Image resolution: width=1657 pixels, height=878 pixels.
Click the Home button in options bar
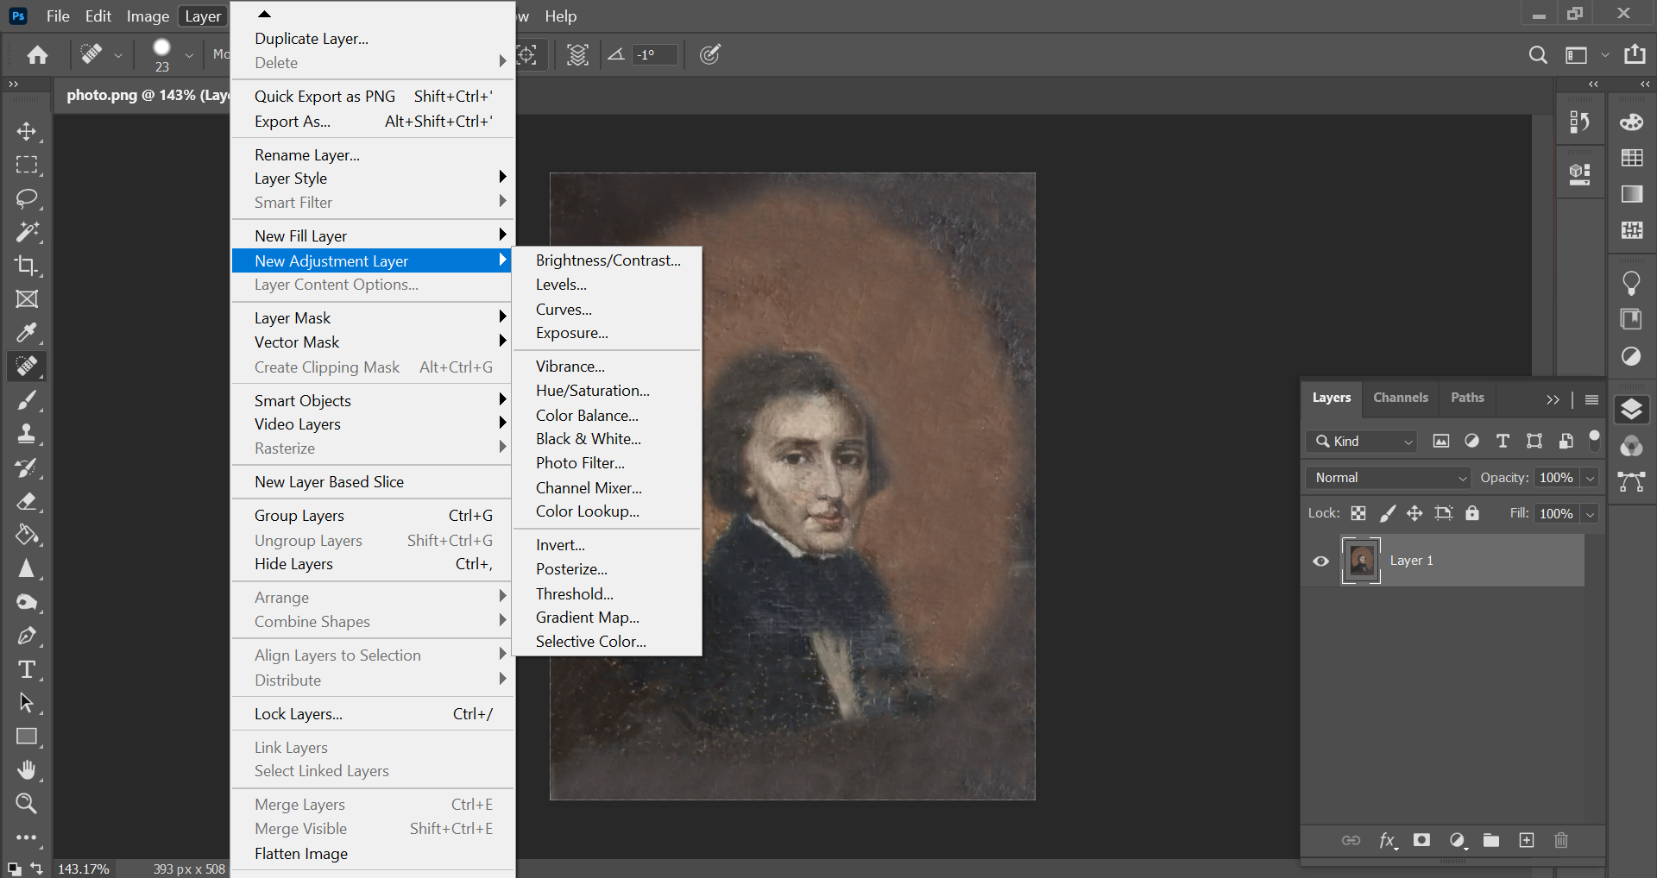(x=37, y=55)
